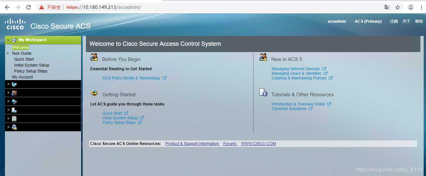Open sidebar Initial System Setup item

click(32, 65)
